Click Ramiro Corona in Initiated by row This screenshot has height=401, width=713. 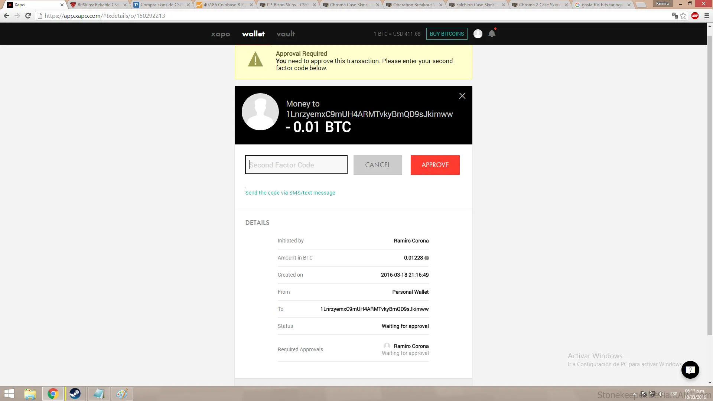click(411, 241)
